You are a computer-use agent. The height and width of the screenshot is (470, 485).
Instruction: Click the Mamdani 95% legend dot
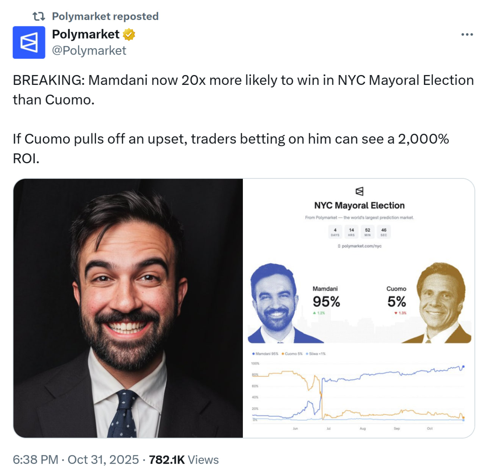[253, 354]
